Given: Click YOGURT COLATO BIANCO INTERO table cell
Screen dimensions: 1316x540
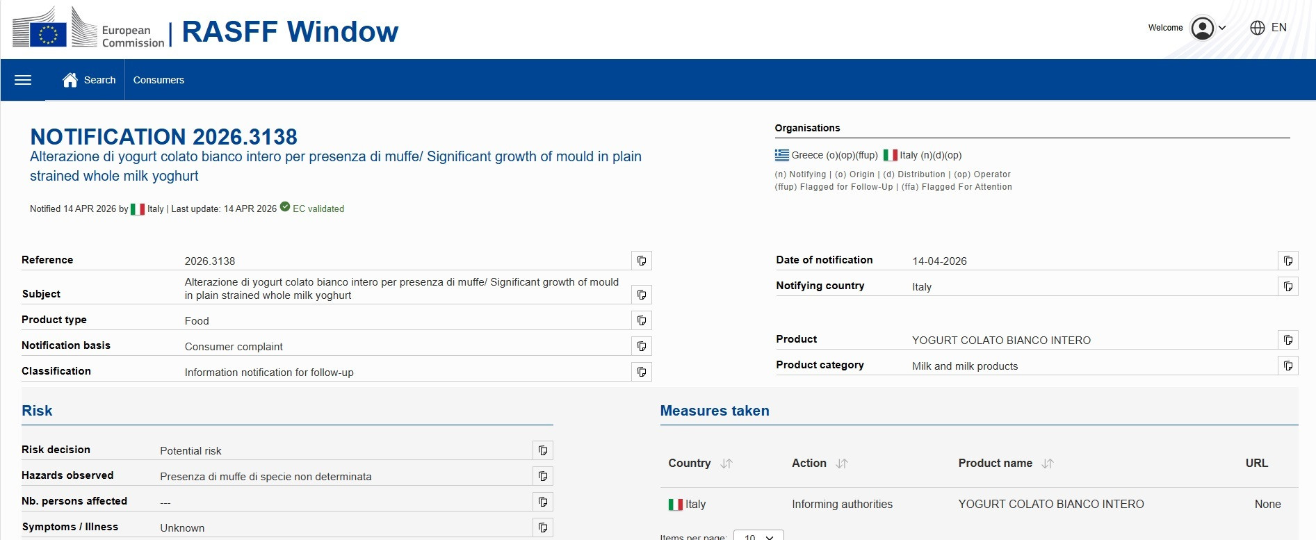Looking at the screenshot, I should coord(1051,505).
